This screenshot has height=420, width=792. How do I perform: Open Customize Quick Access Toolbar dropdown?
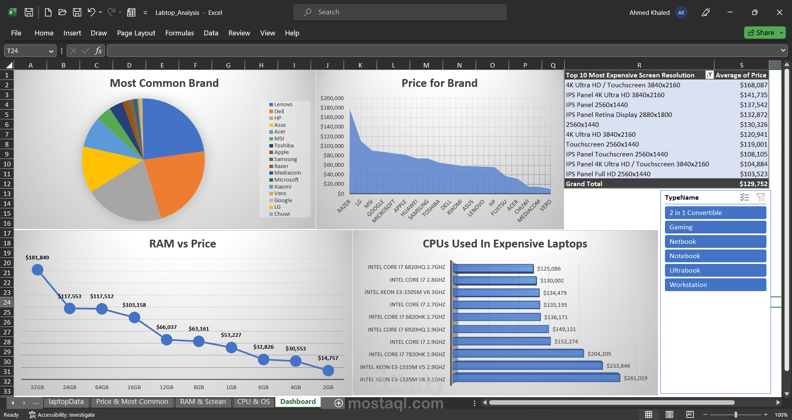[x=145, y=13]
